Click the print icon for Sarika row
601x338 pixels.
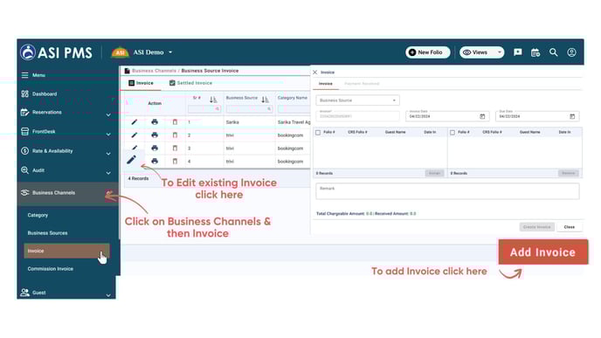[155, 122]
